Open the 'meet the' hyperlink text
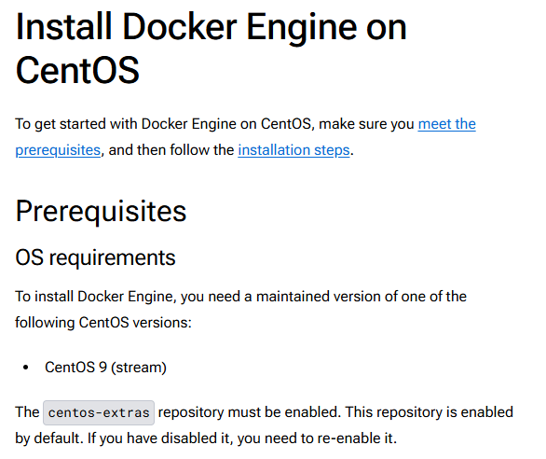The image size is (546, 459). [x=446, y=124]
